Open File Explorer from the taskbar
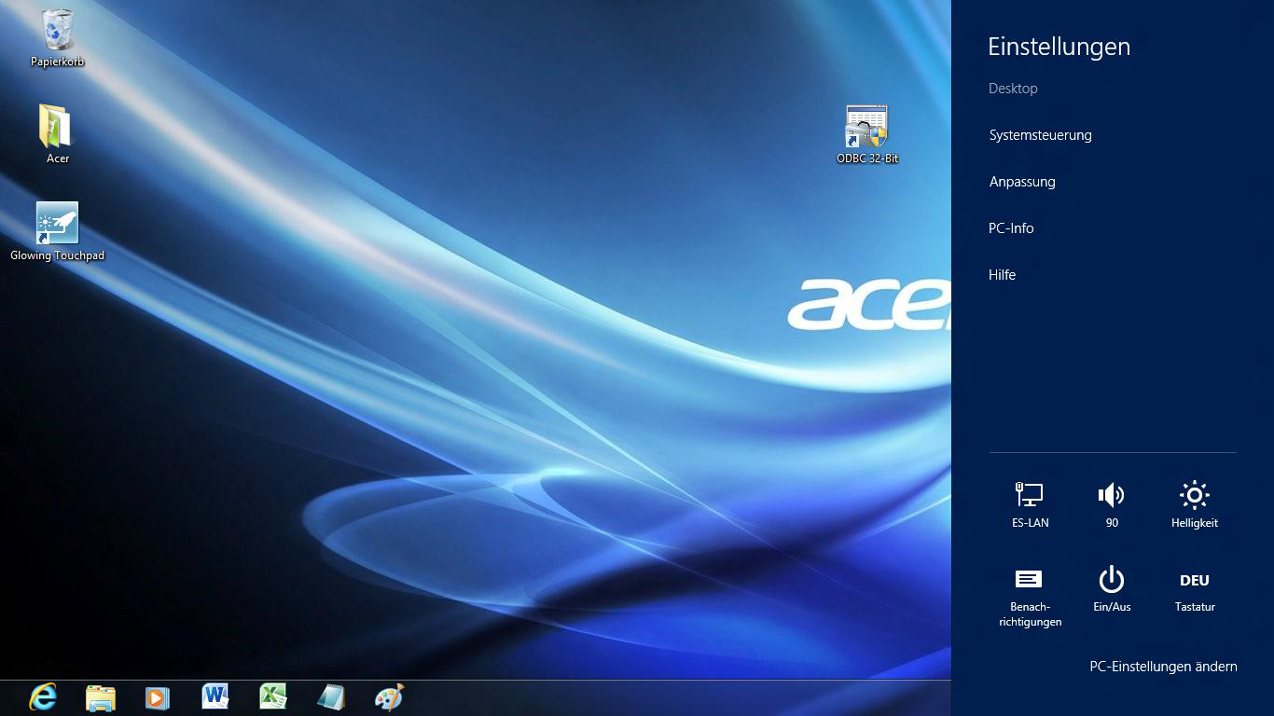This screenshot has width=1274, height=716. click(x=101, y=697)
